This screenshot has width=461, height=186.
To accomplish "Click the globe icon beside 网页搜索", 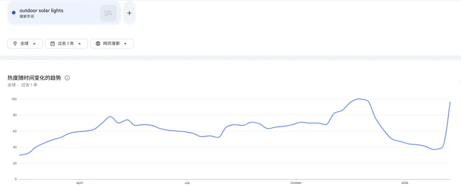I will pyautogui.click(x=98, y=43).
